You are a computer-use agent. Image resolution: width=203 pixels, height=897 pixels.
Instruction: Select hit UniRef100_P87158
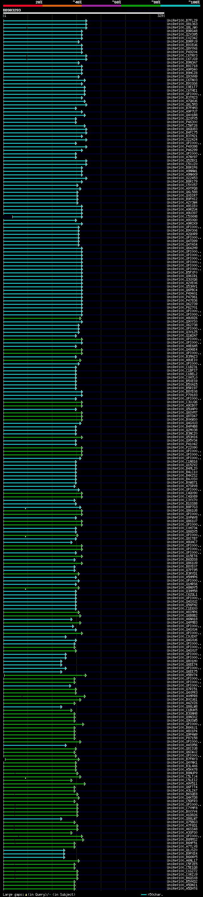(182, 738)
